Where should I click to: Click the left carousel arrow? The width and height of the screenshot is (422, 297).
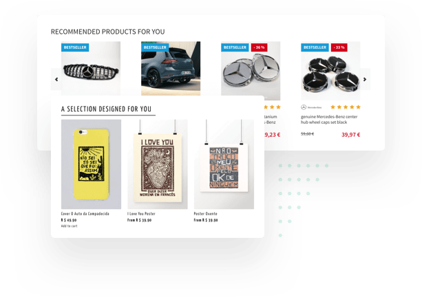pyautogui.click(x=56, y=79)
